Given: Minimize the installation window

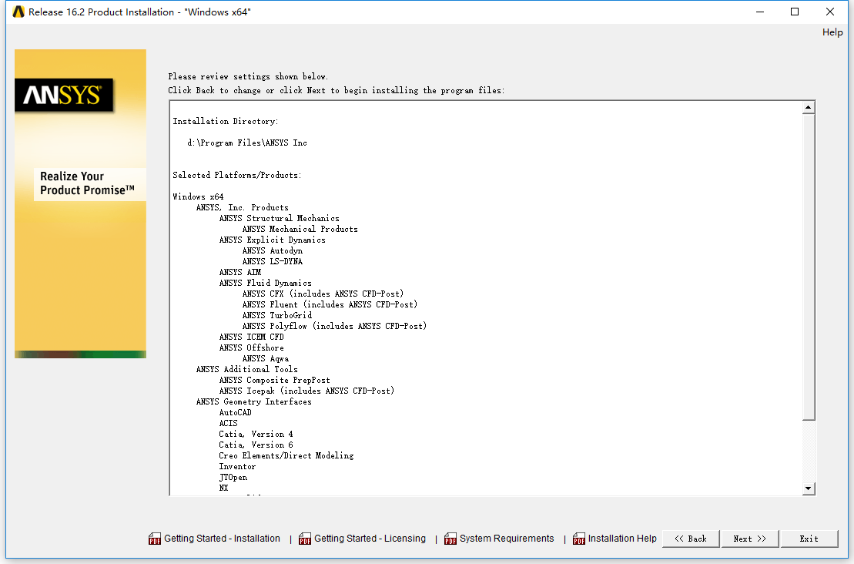Looking at the screenshot, I should (x=760, y=12).
